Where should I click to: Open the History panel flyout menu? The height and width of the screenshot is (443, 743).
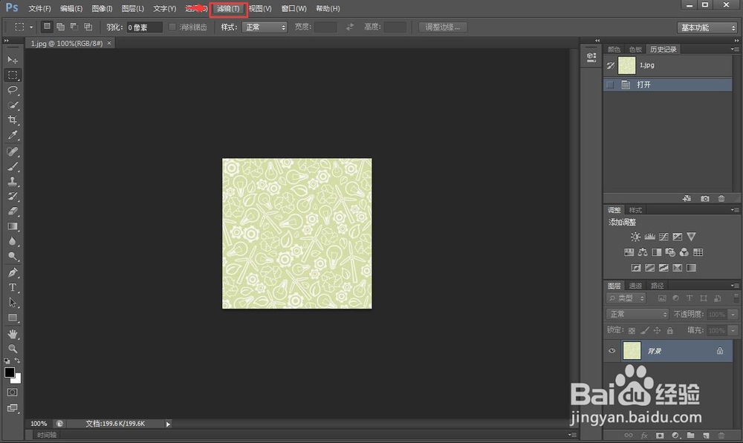[734, 49]
